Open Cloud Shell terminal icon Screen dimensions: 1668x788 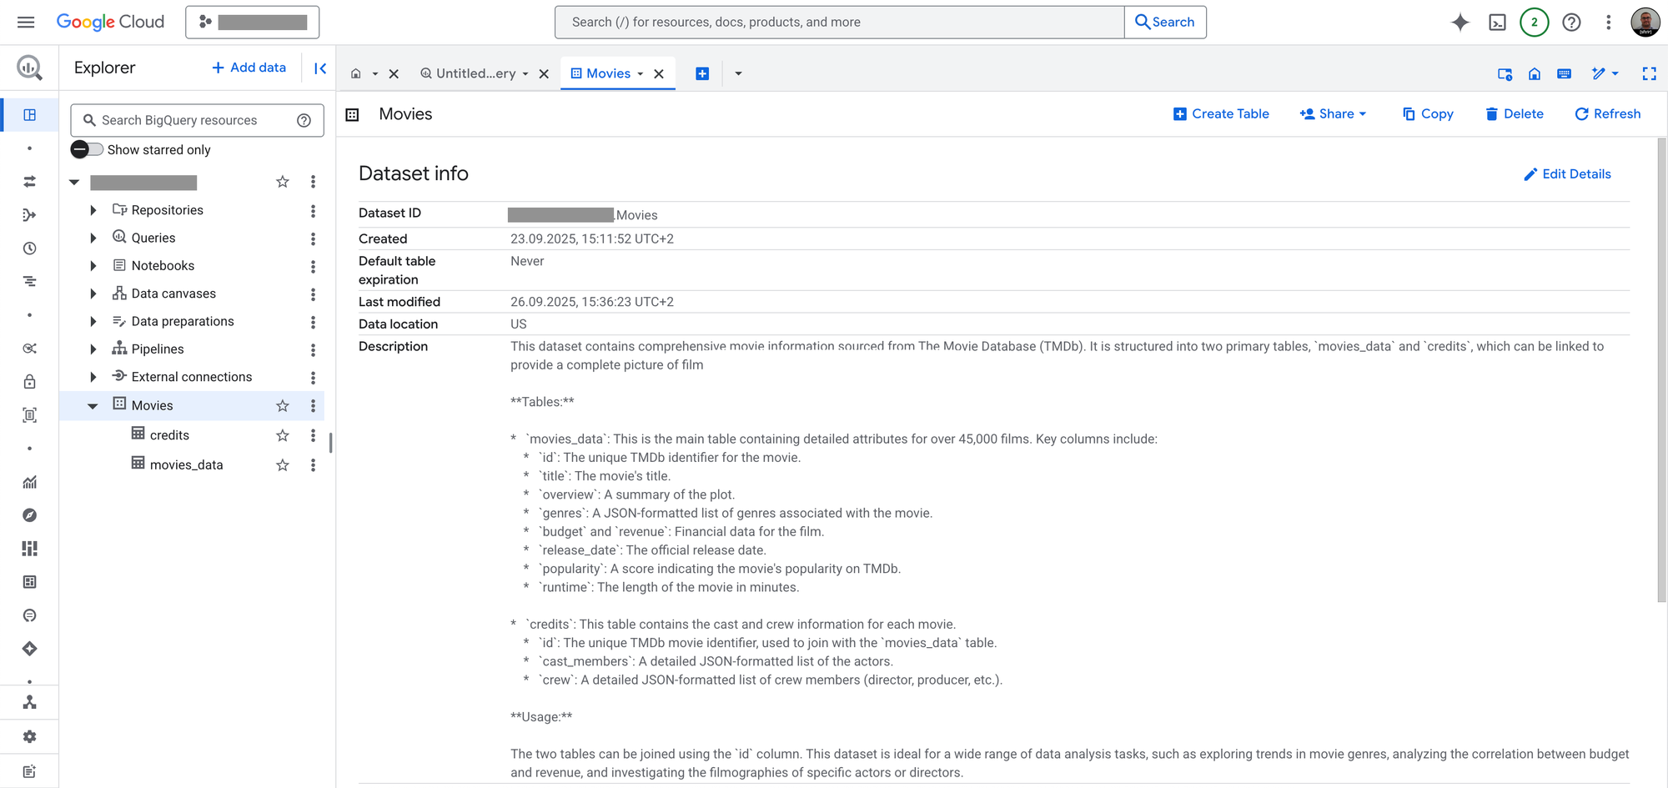[x=1497, y=22]
